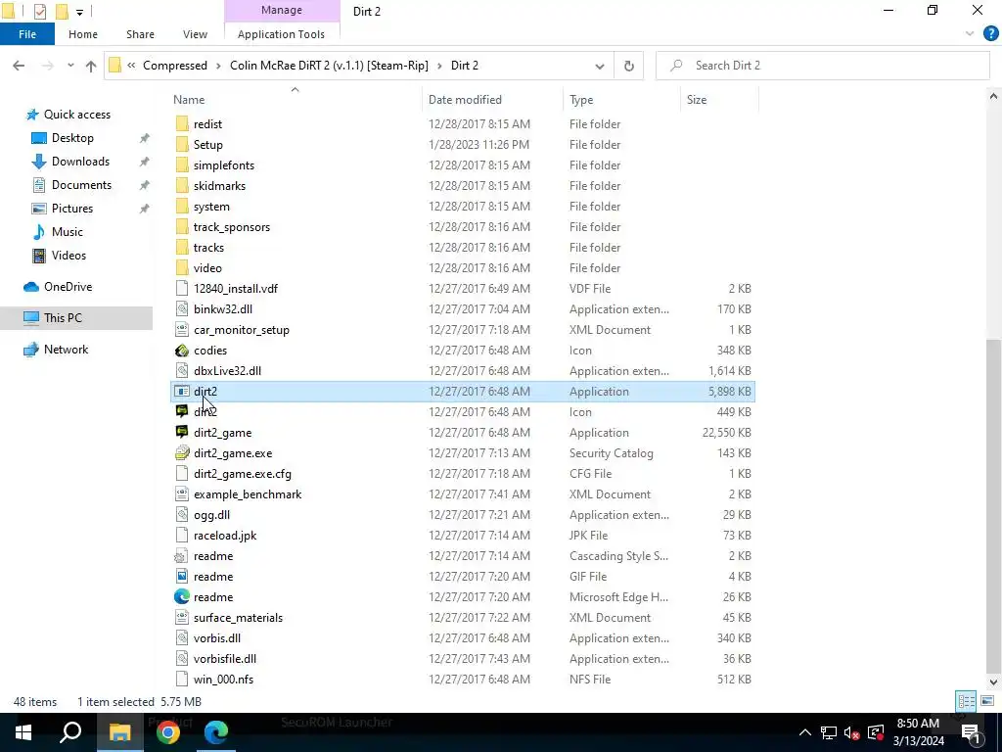Open Videos folder in sidebar
Viewport: 1002px width, 752px height.
[68, 256]
